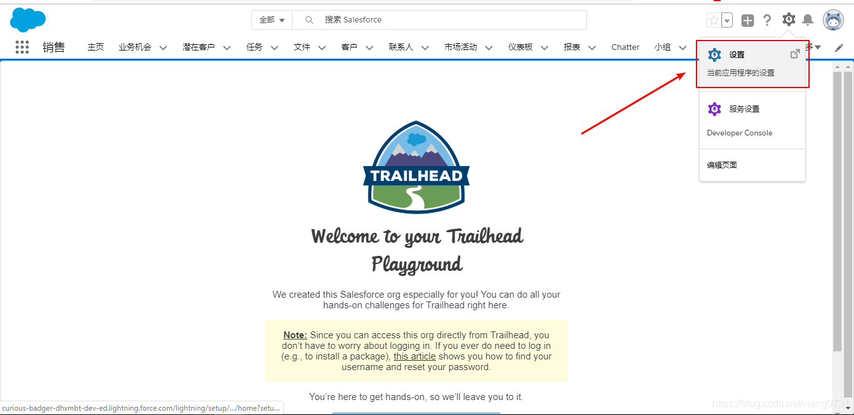Open the 潜在客户 tab
This screenshot has width=854, height=415.
point(199,47)
